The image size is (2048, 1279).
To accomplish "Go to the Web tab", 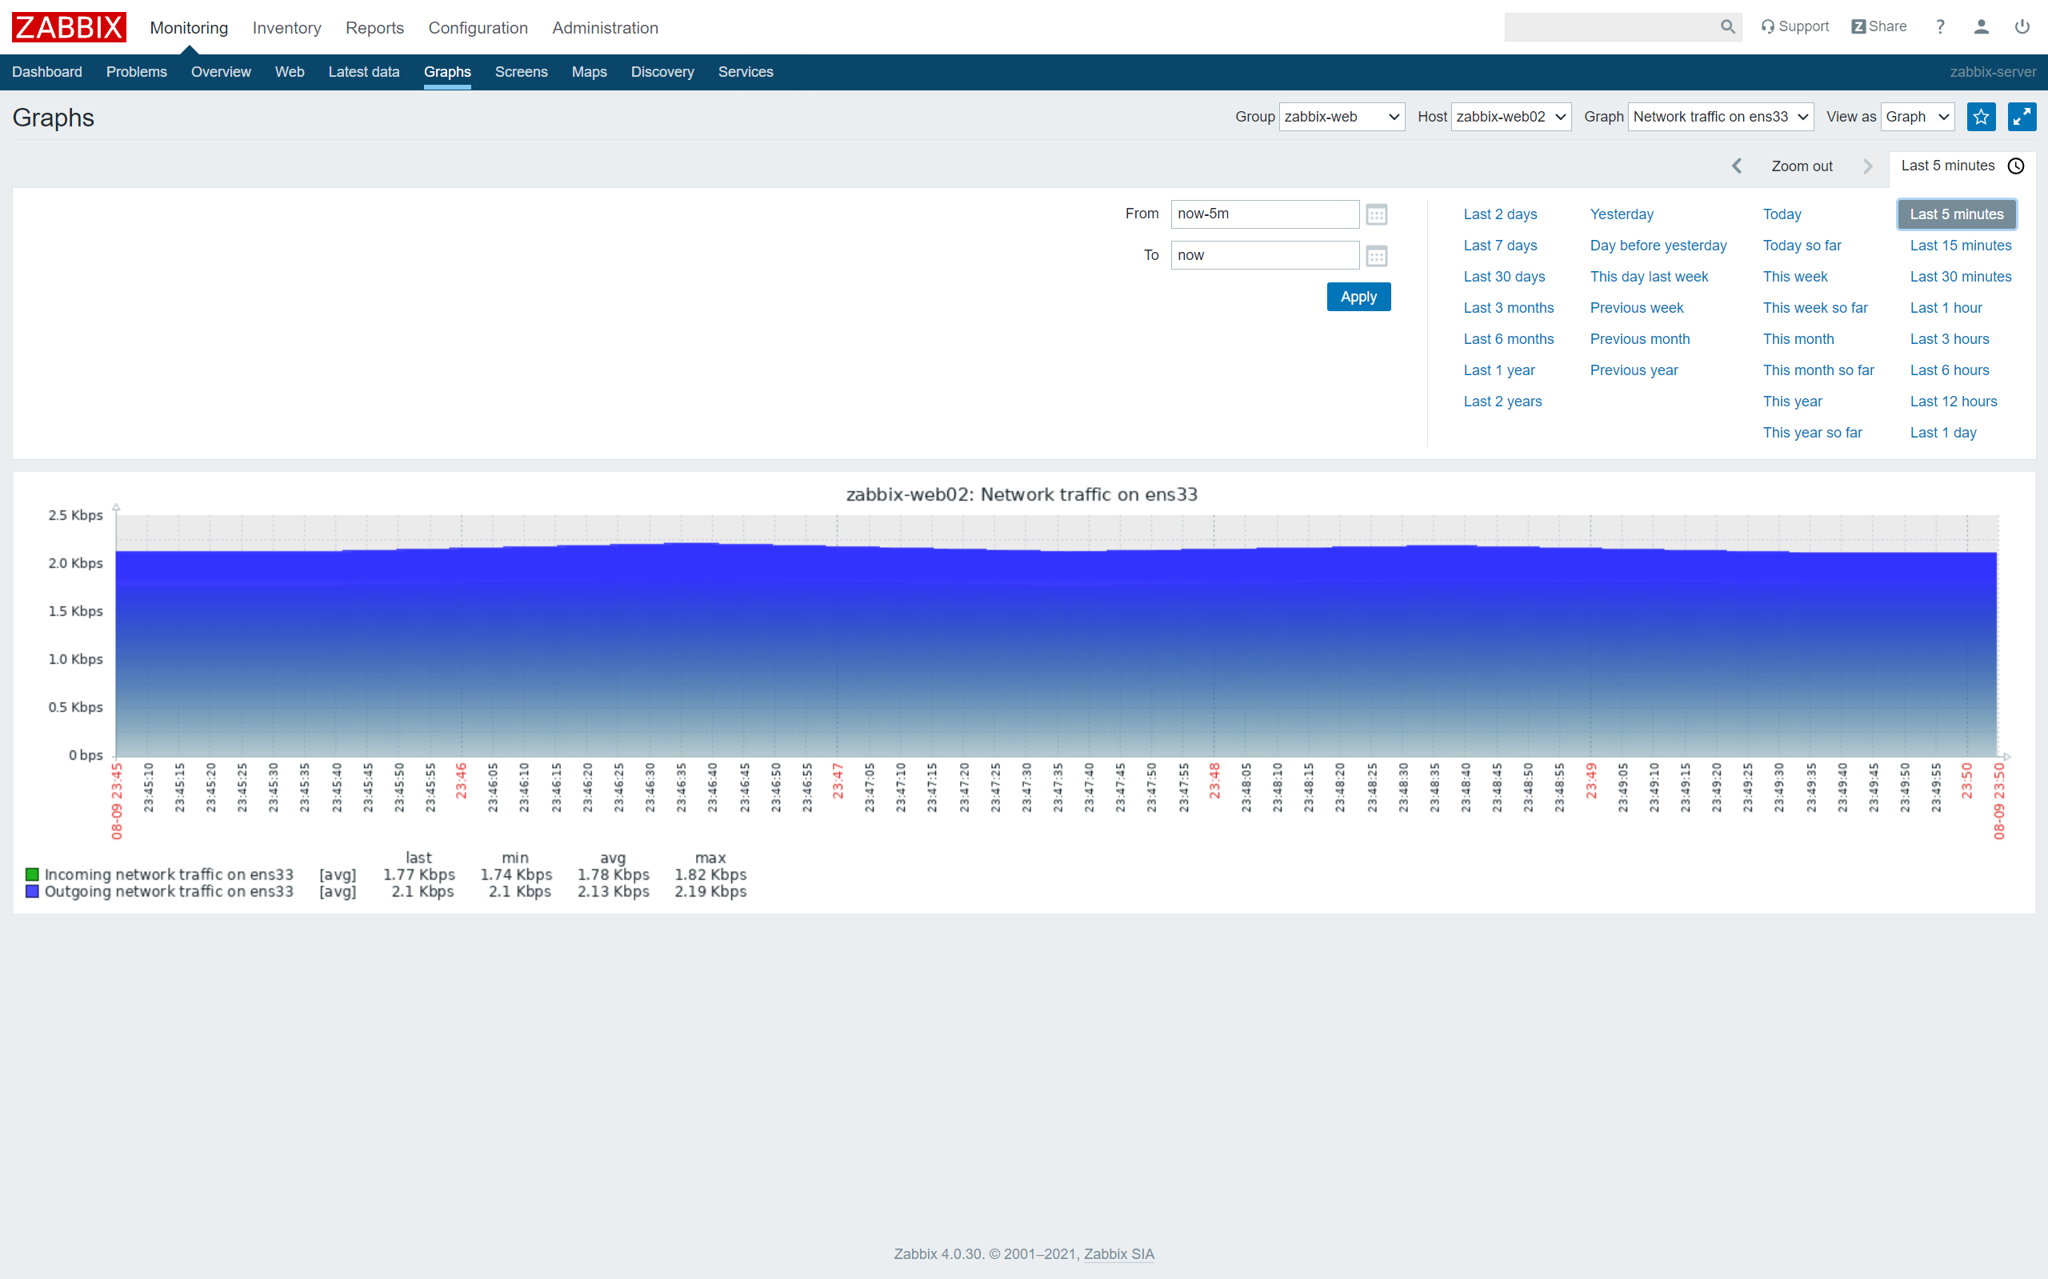I will [290, 72].
